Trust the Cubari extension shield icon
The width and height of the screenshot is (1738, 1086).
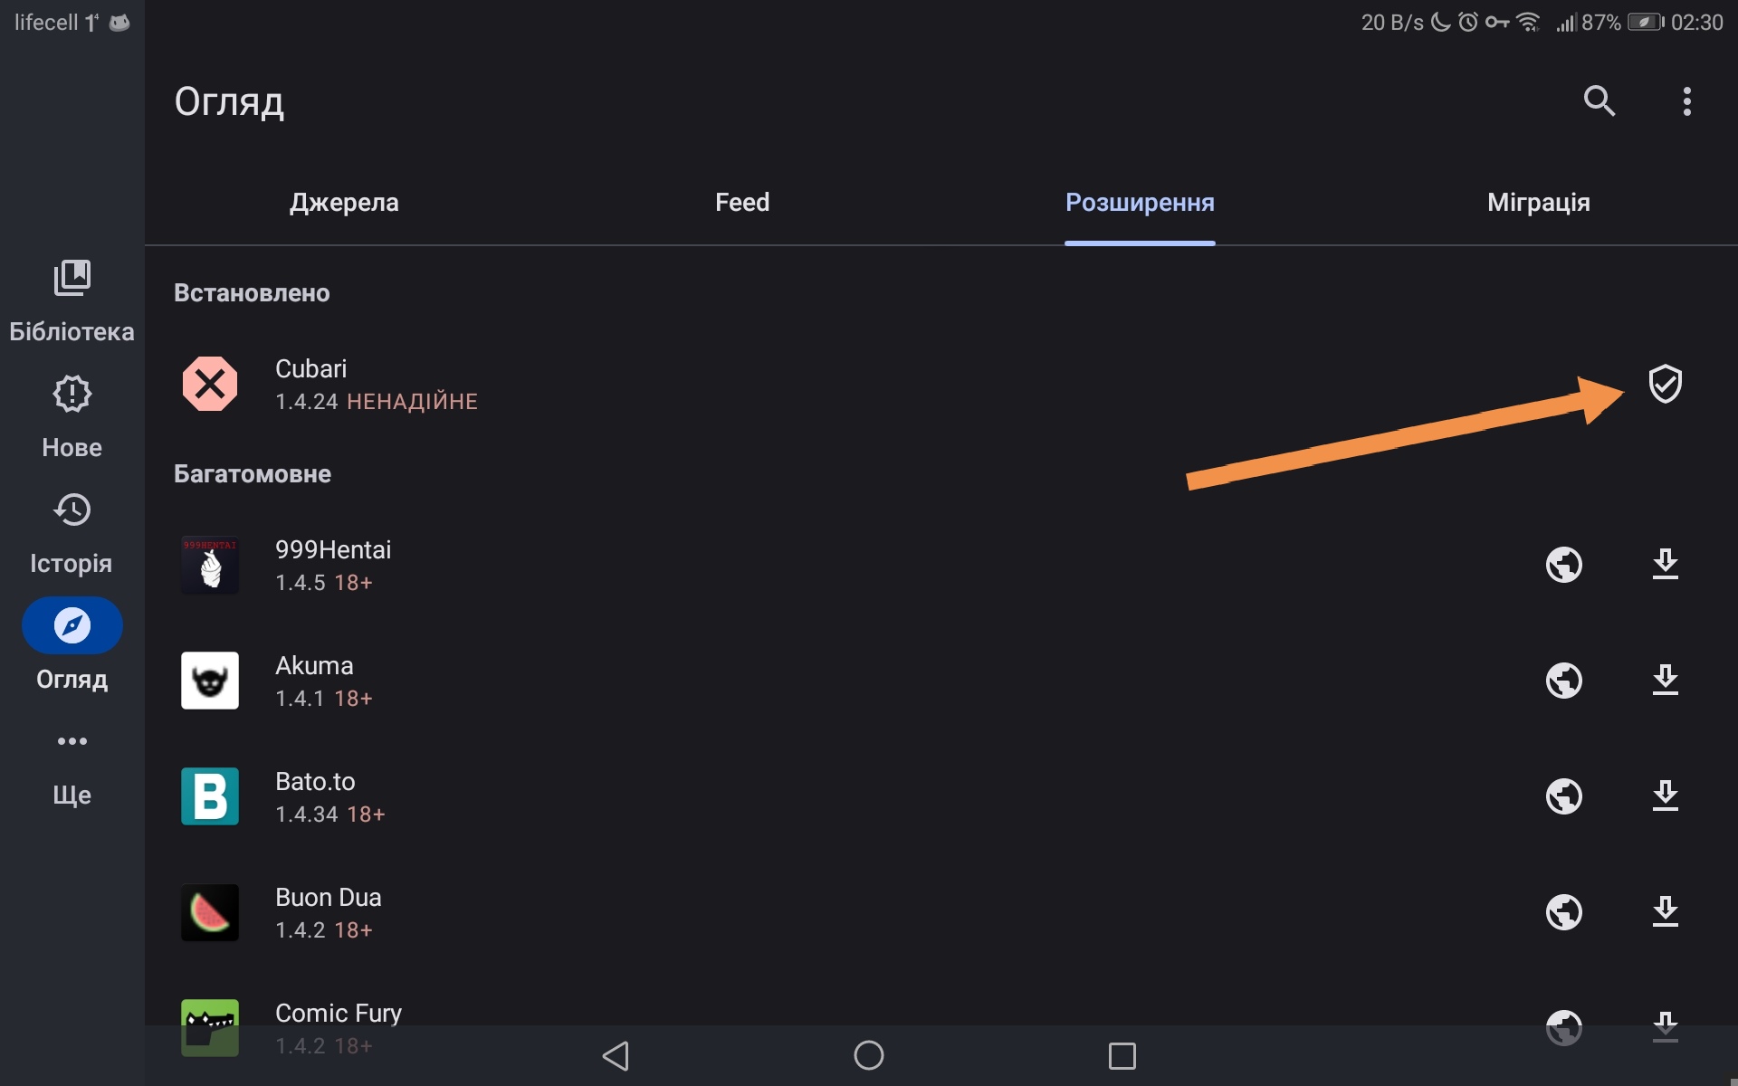pos(1665,384)
